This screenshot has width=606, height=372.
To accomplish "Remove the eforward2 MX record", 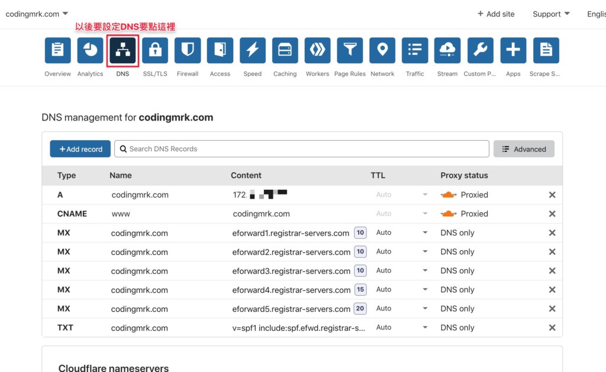I will (x=552, y=251).
